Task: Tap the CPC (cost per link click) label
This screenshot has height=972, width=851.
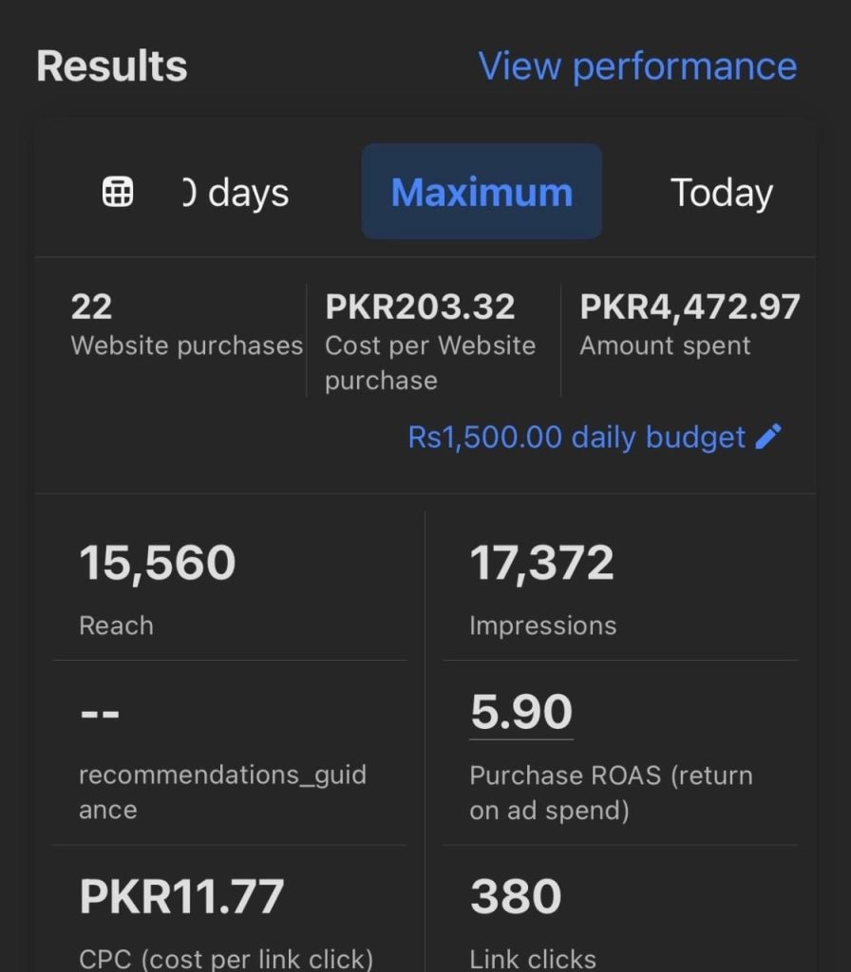Action: pyautogui.click(x=226, y=958)
